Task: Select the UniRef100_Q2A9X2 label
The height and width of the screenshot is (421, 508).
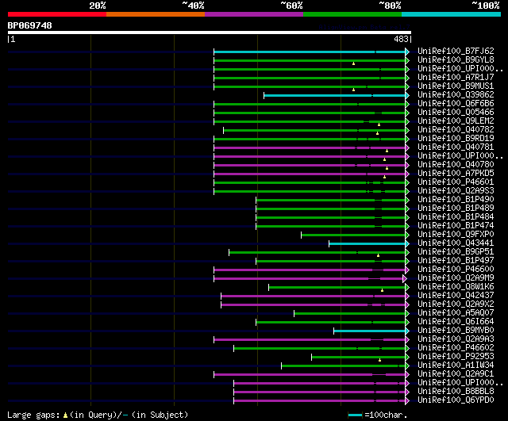Action: click(x=456, y=304)
